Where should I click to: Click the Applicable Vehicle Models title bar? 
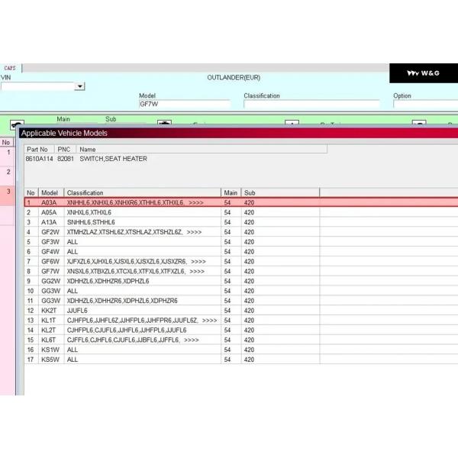238,133
